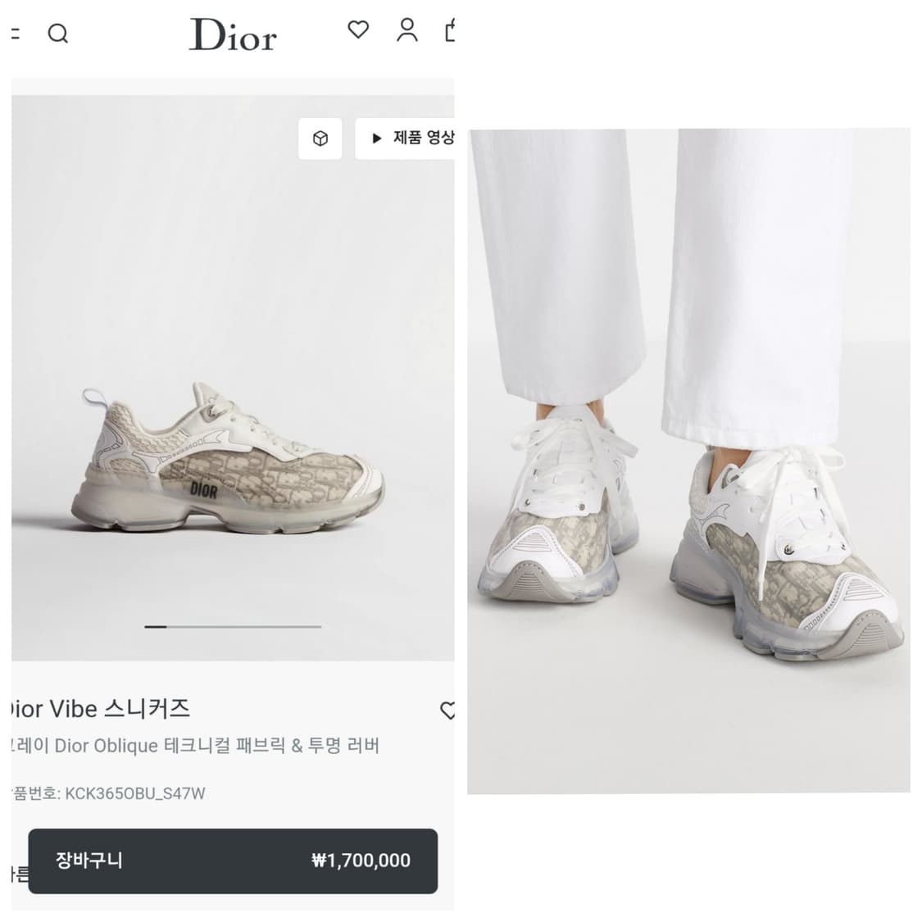Click the active segment of image carousel bar
Screen dimensions: 922x922
[x=156, y=627]
